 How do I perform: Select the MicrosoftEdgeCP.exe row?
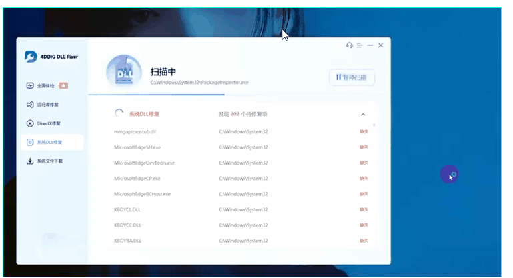pos(241,179)
